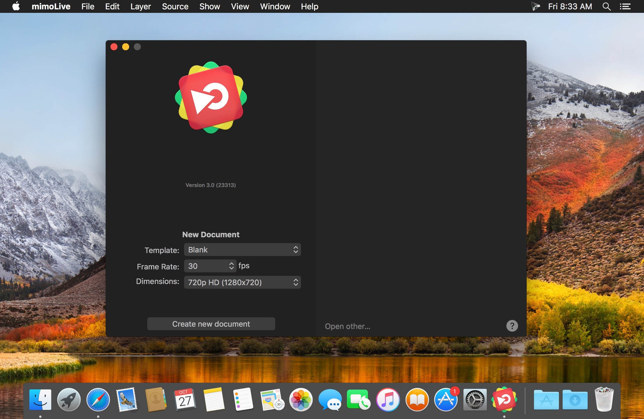This screenshot has width=644, height=419.
Task: Click the mimoLive icon in the Dock
Action: pyautogui.click(x=504, y=399)
